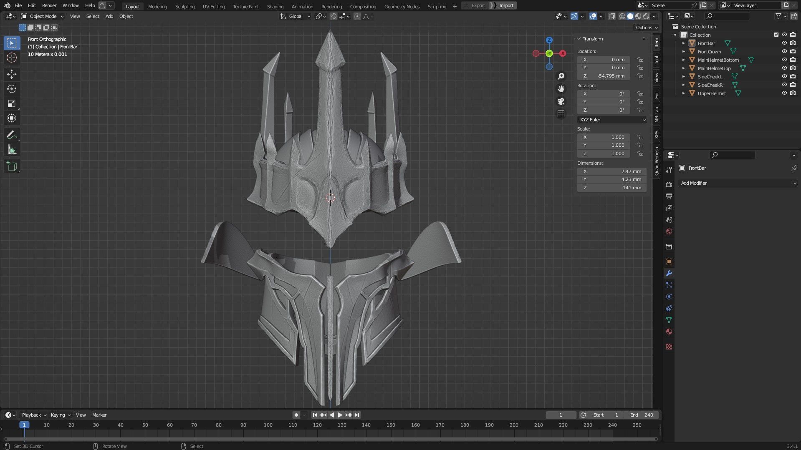Switch to the Sculpting workspace tab

point(184,6)
